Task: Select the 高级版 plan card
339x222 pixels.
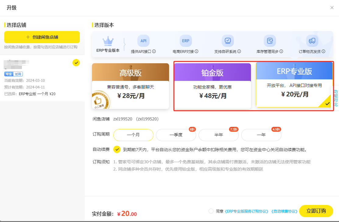Action: [x=130, y=86]
